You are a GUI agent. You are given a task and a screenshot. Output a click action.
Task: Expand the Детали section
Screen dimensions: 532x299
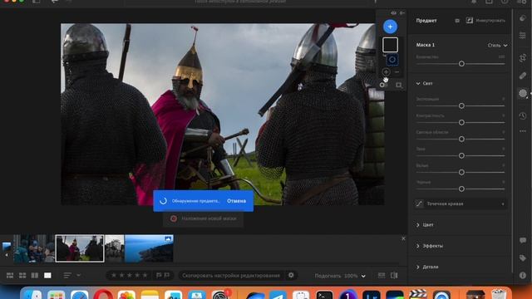point(418,267)
